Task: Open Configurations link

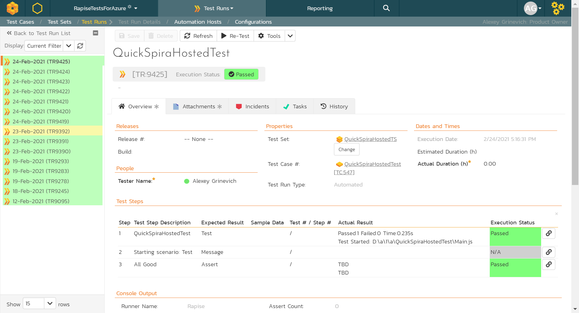Action: coord(253,22)
